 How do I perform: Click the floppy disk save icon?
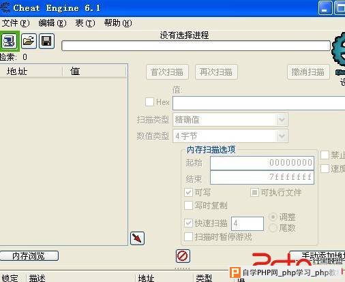tap(46, 42)
